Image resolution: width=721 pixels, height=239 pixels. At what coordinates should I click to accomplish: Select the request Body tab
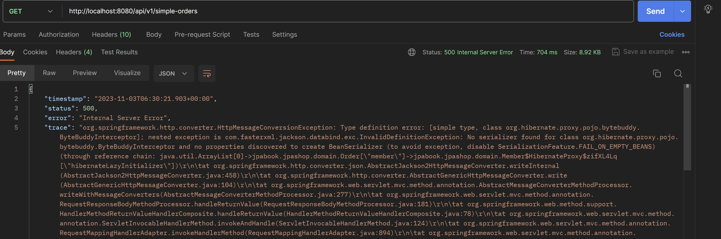[x=154, y=35]
